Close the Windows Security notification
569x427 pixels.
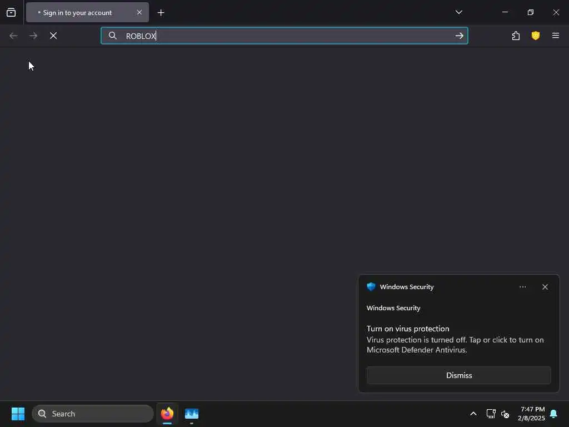tap(545, 287)
